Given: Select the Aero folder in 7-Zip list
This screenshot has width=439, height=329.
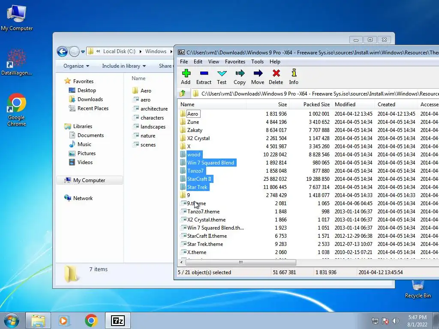Looking at the screenshot, I should coord(192,114).
